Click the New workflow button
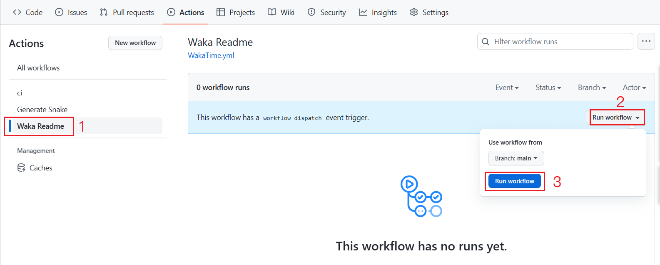 click(135, 43)
